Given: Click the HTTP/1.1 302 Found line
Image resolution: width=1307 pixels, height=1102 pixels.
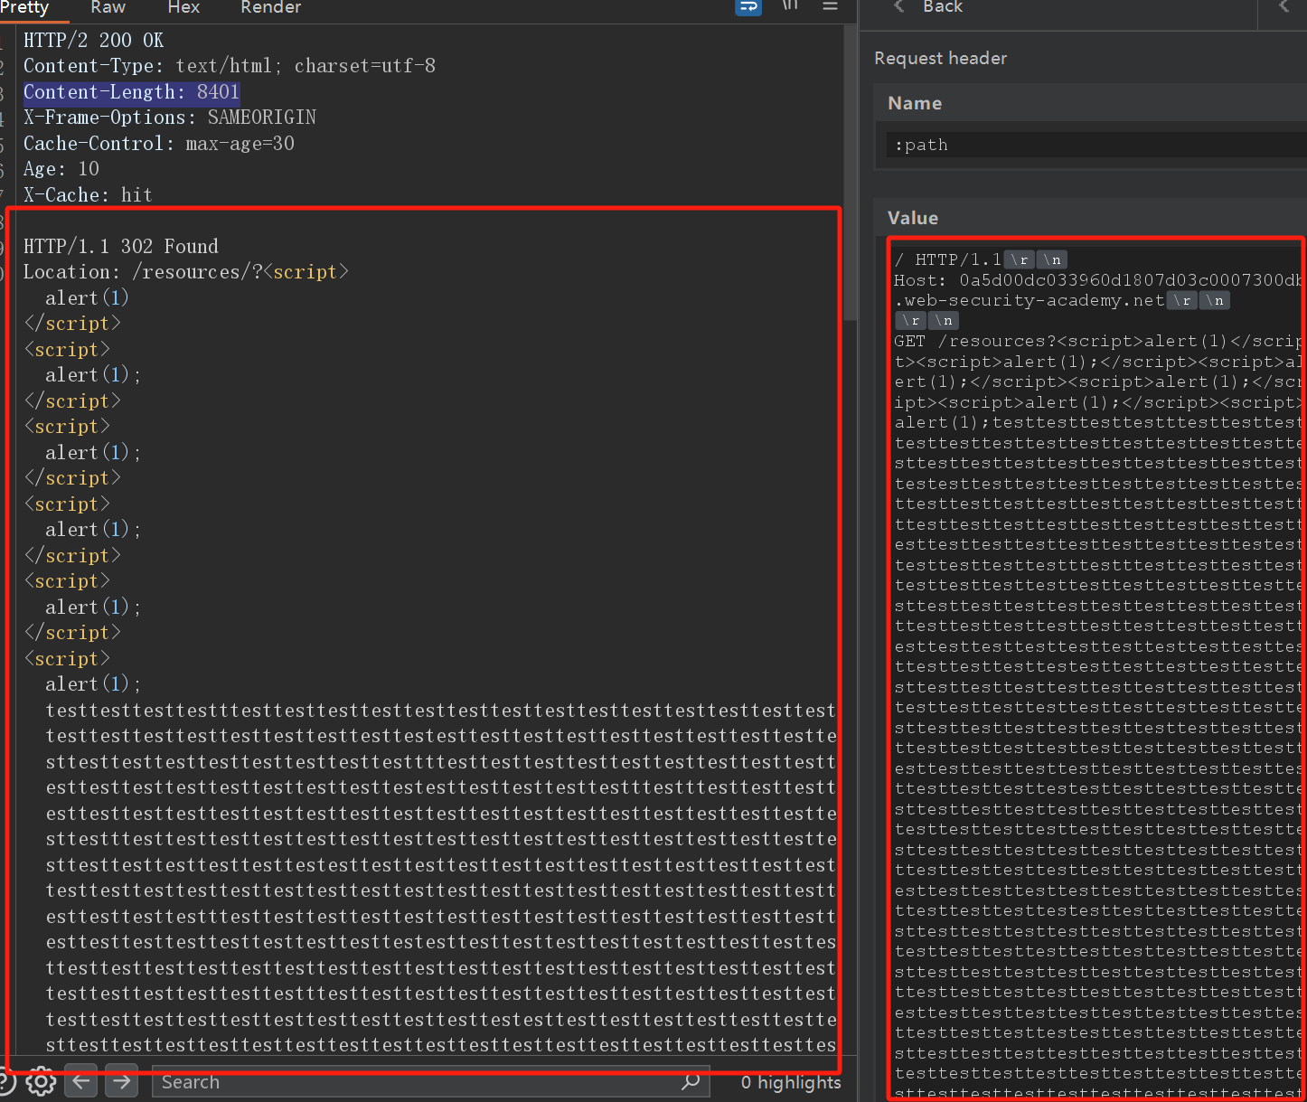Looking at the screenshot, I should [121, 247].
